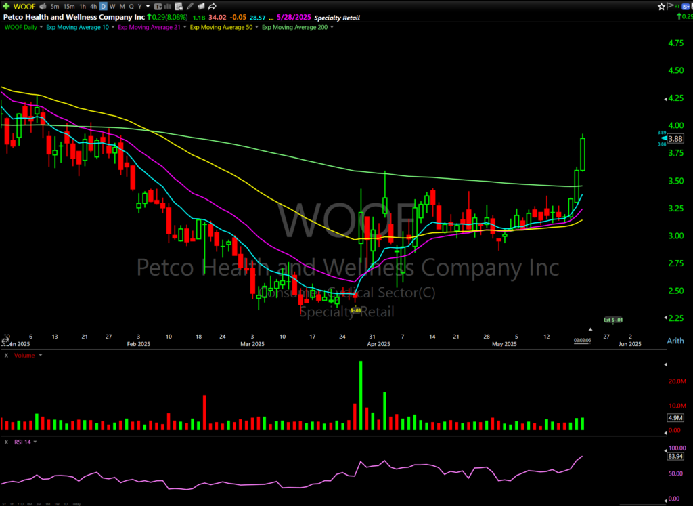Close the Volume pane with its X
The image size is (693, 506).
[x=7, y=354]
